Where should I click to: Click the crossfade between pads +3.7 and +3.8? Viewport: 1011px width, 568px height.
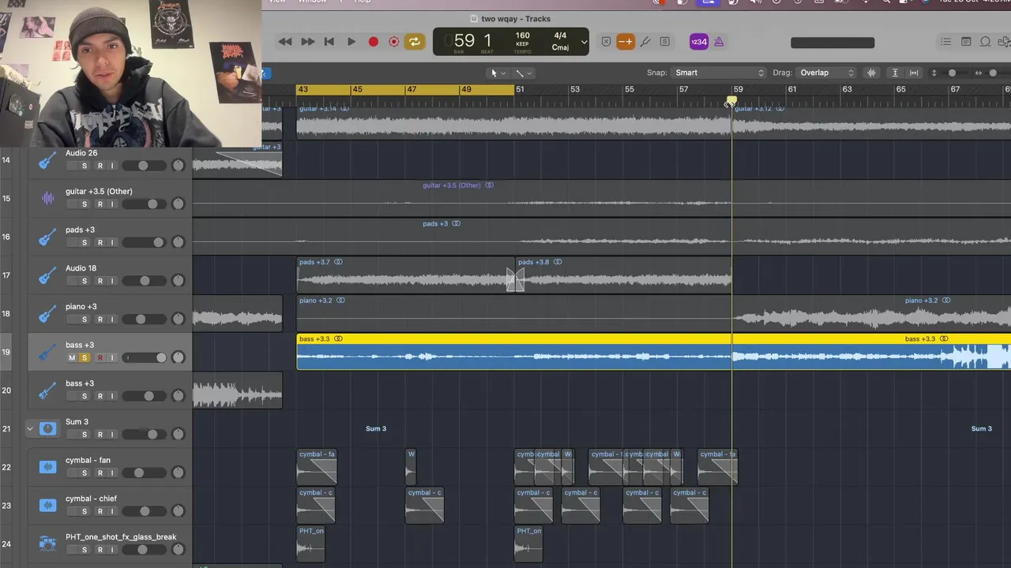click(x=515, y=280)
